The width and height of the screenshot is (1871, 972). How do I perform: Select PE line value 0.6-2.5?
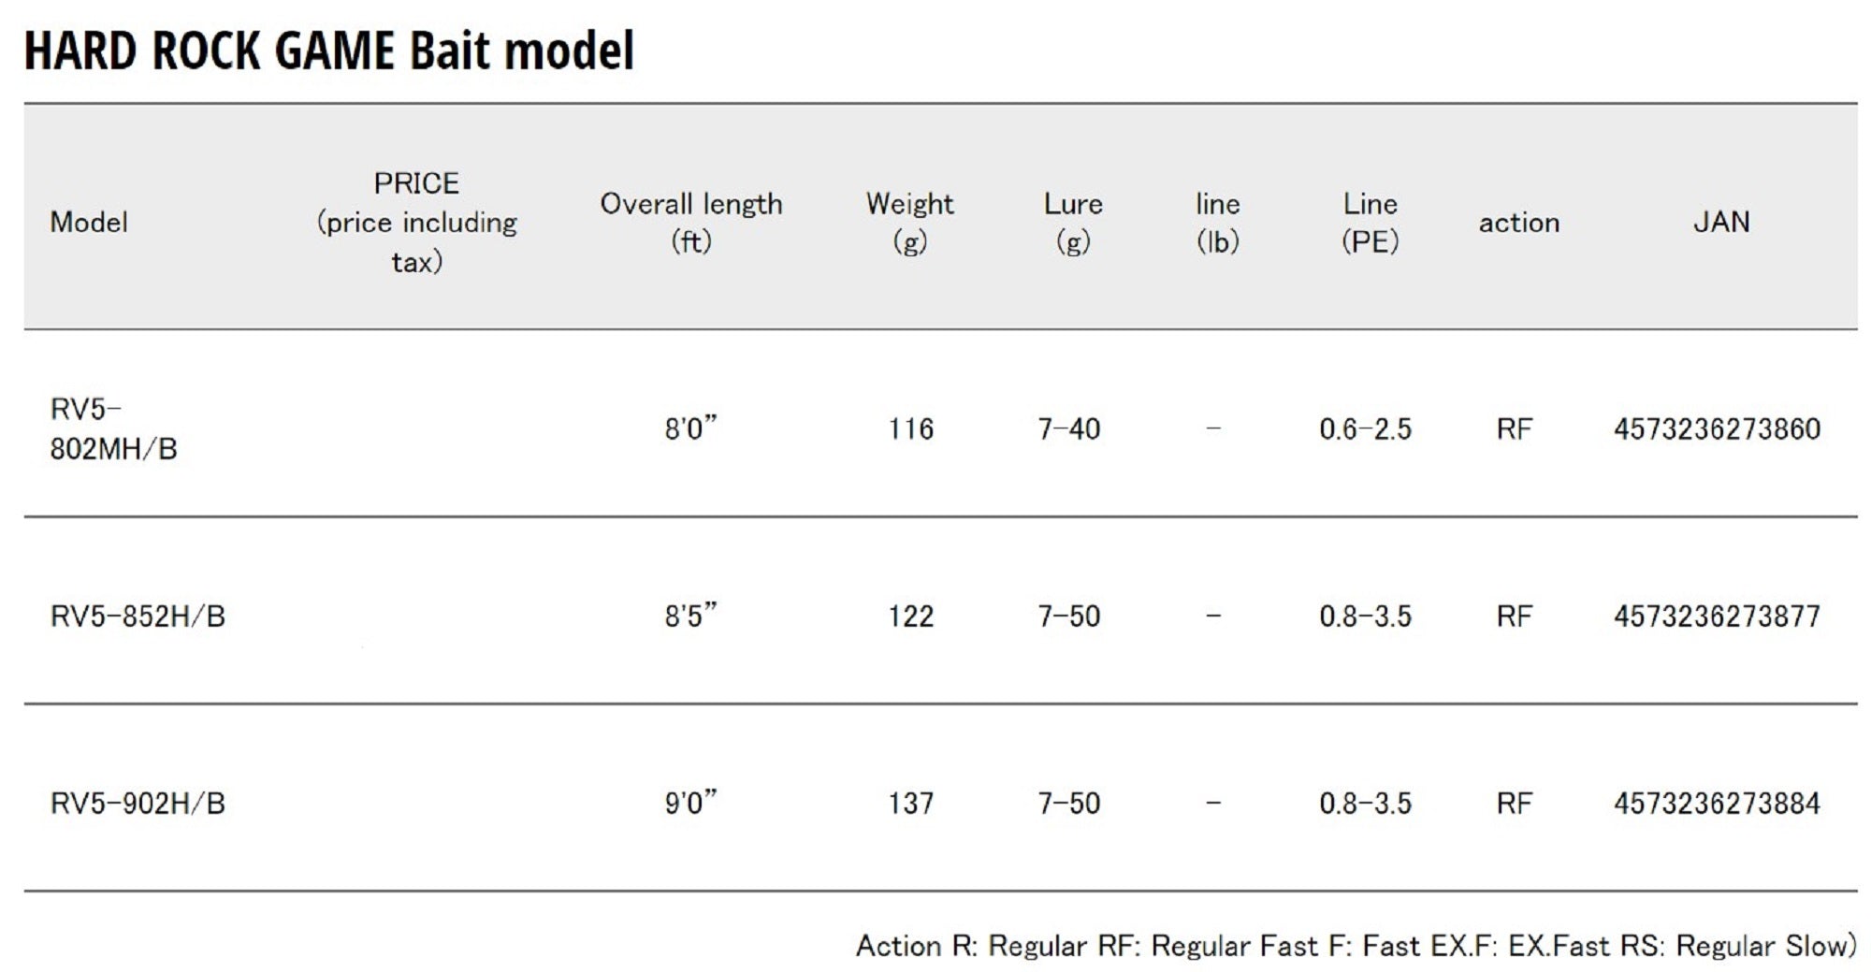point(1365,429)
